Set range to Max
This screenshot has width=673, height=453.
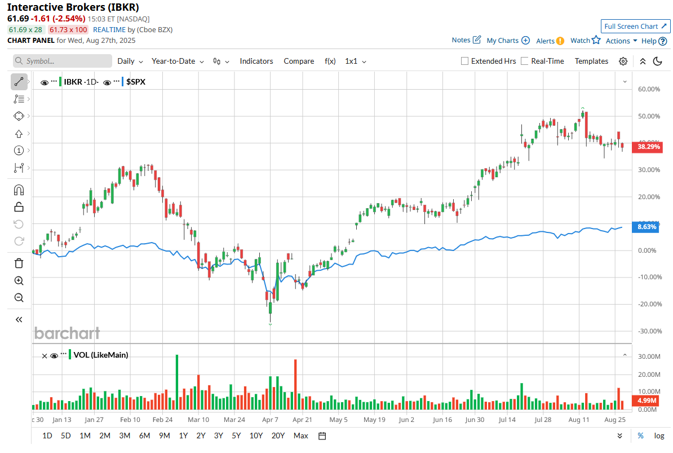(x=301, y=436)
